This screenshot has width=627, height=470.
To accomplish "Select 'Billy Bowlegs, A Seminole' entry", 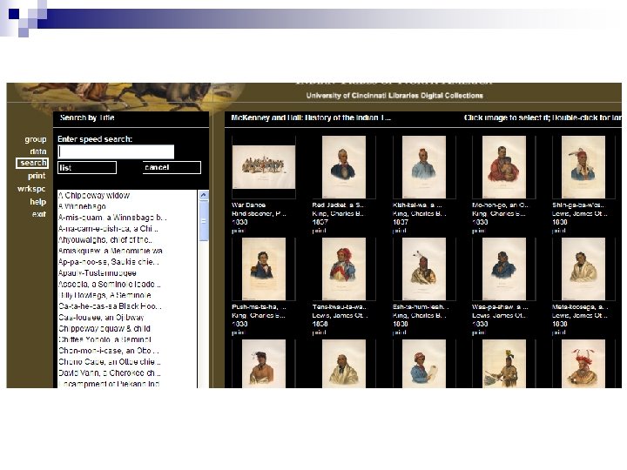I will pos(104,295).
